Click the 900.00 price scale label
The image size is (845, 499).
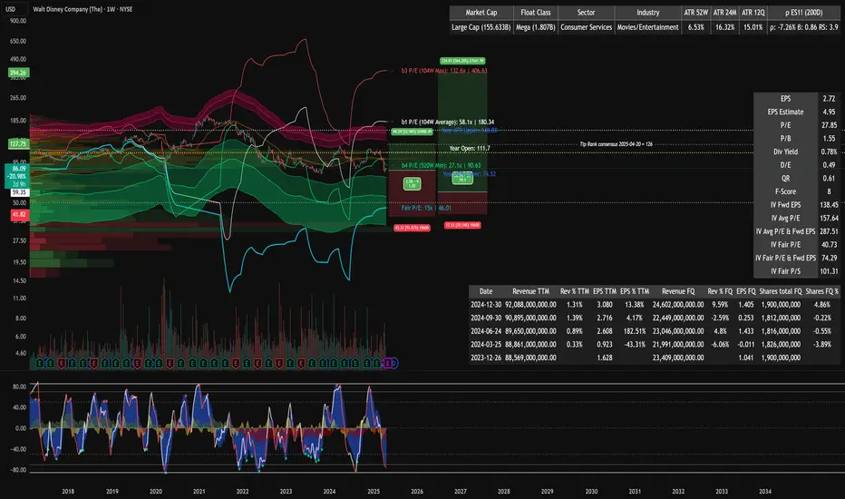coord(18,21)
